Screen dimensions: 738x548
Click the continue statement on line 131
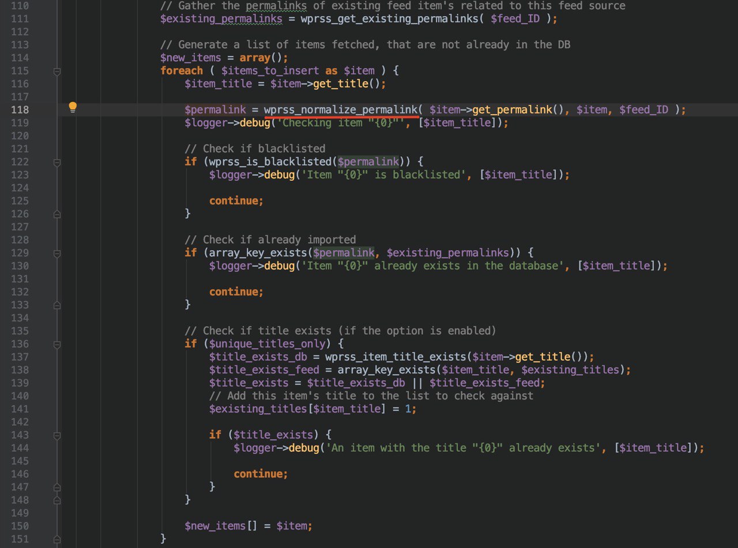(236, 292)
